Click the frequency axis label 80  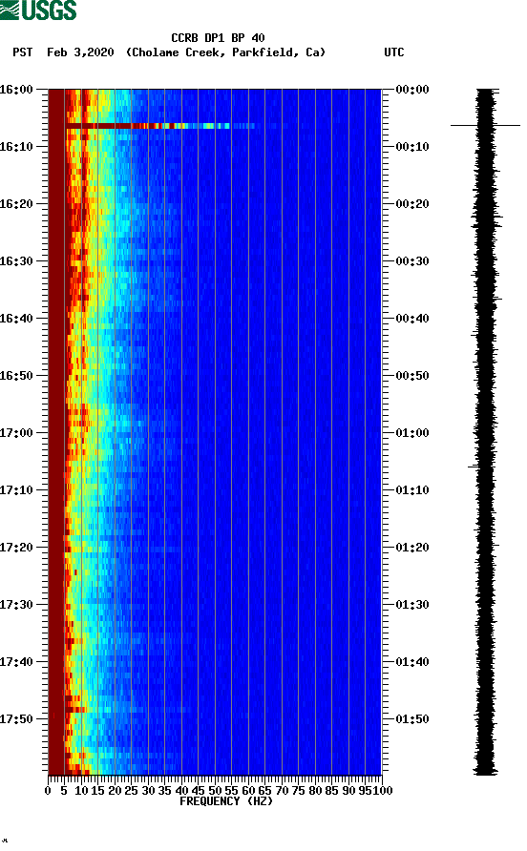(315, 791)
